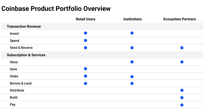The image size is (204, 109).
Task: Click the Build dot under Ecosystem Partners
Action: tap(182, 98)
